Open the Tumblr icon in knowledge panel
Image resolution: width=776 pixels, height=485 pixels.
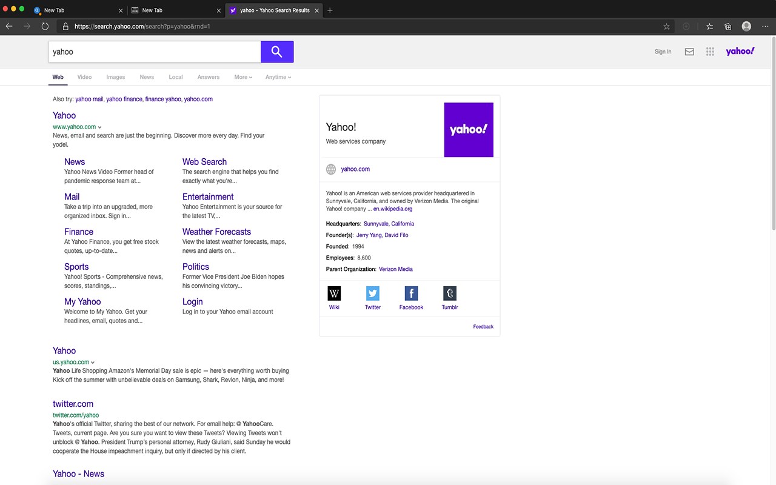coord(450,293)
